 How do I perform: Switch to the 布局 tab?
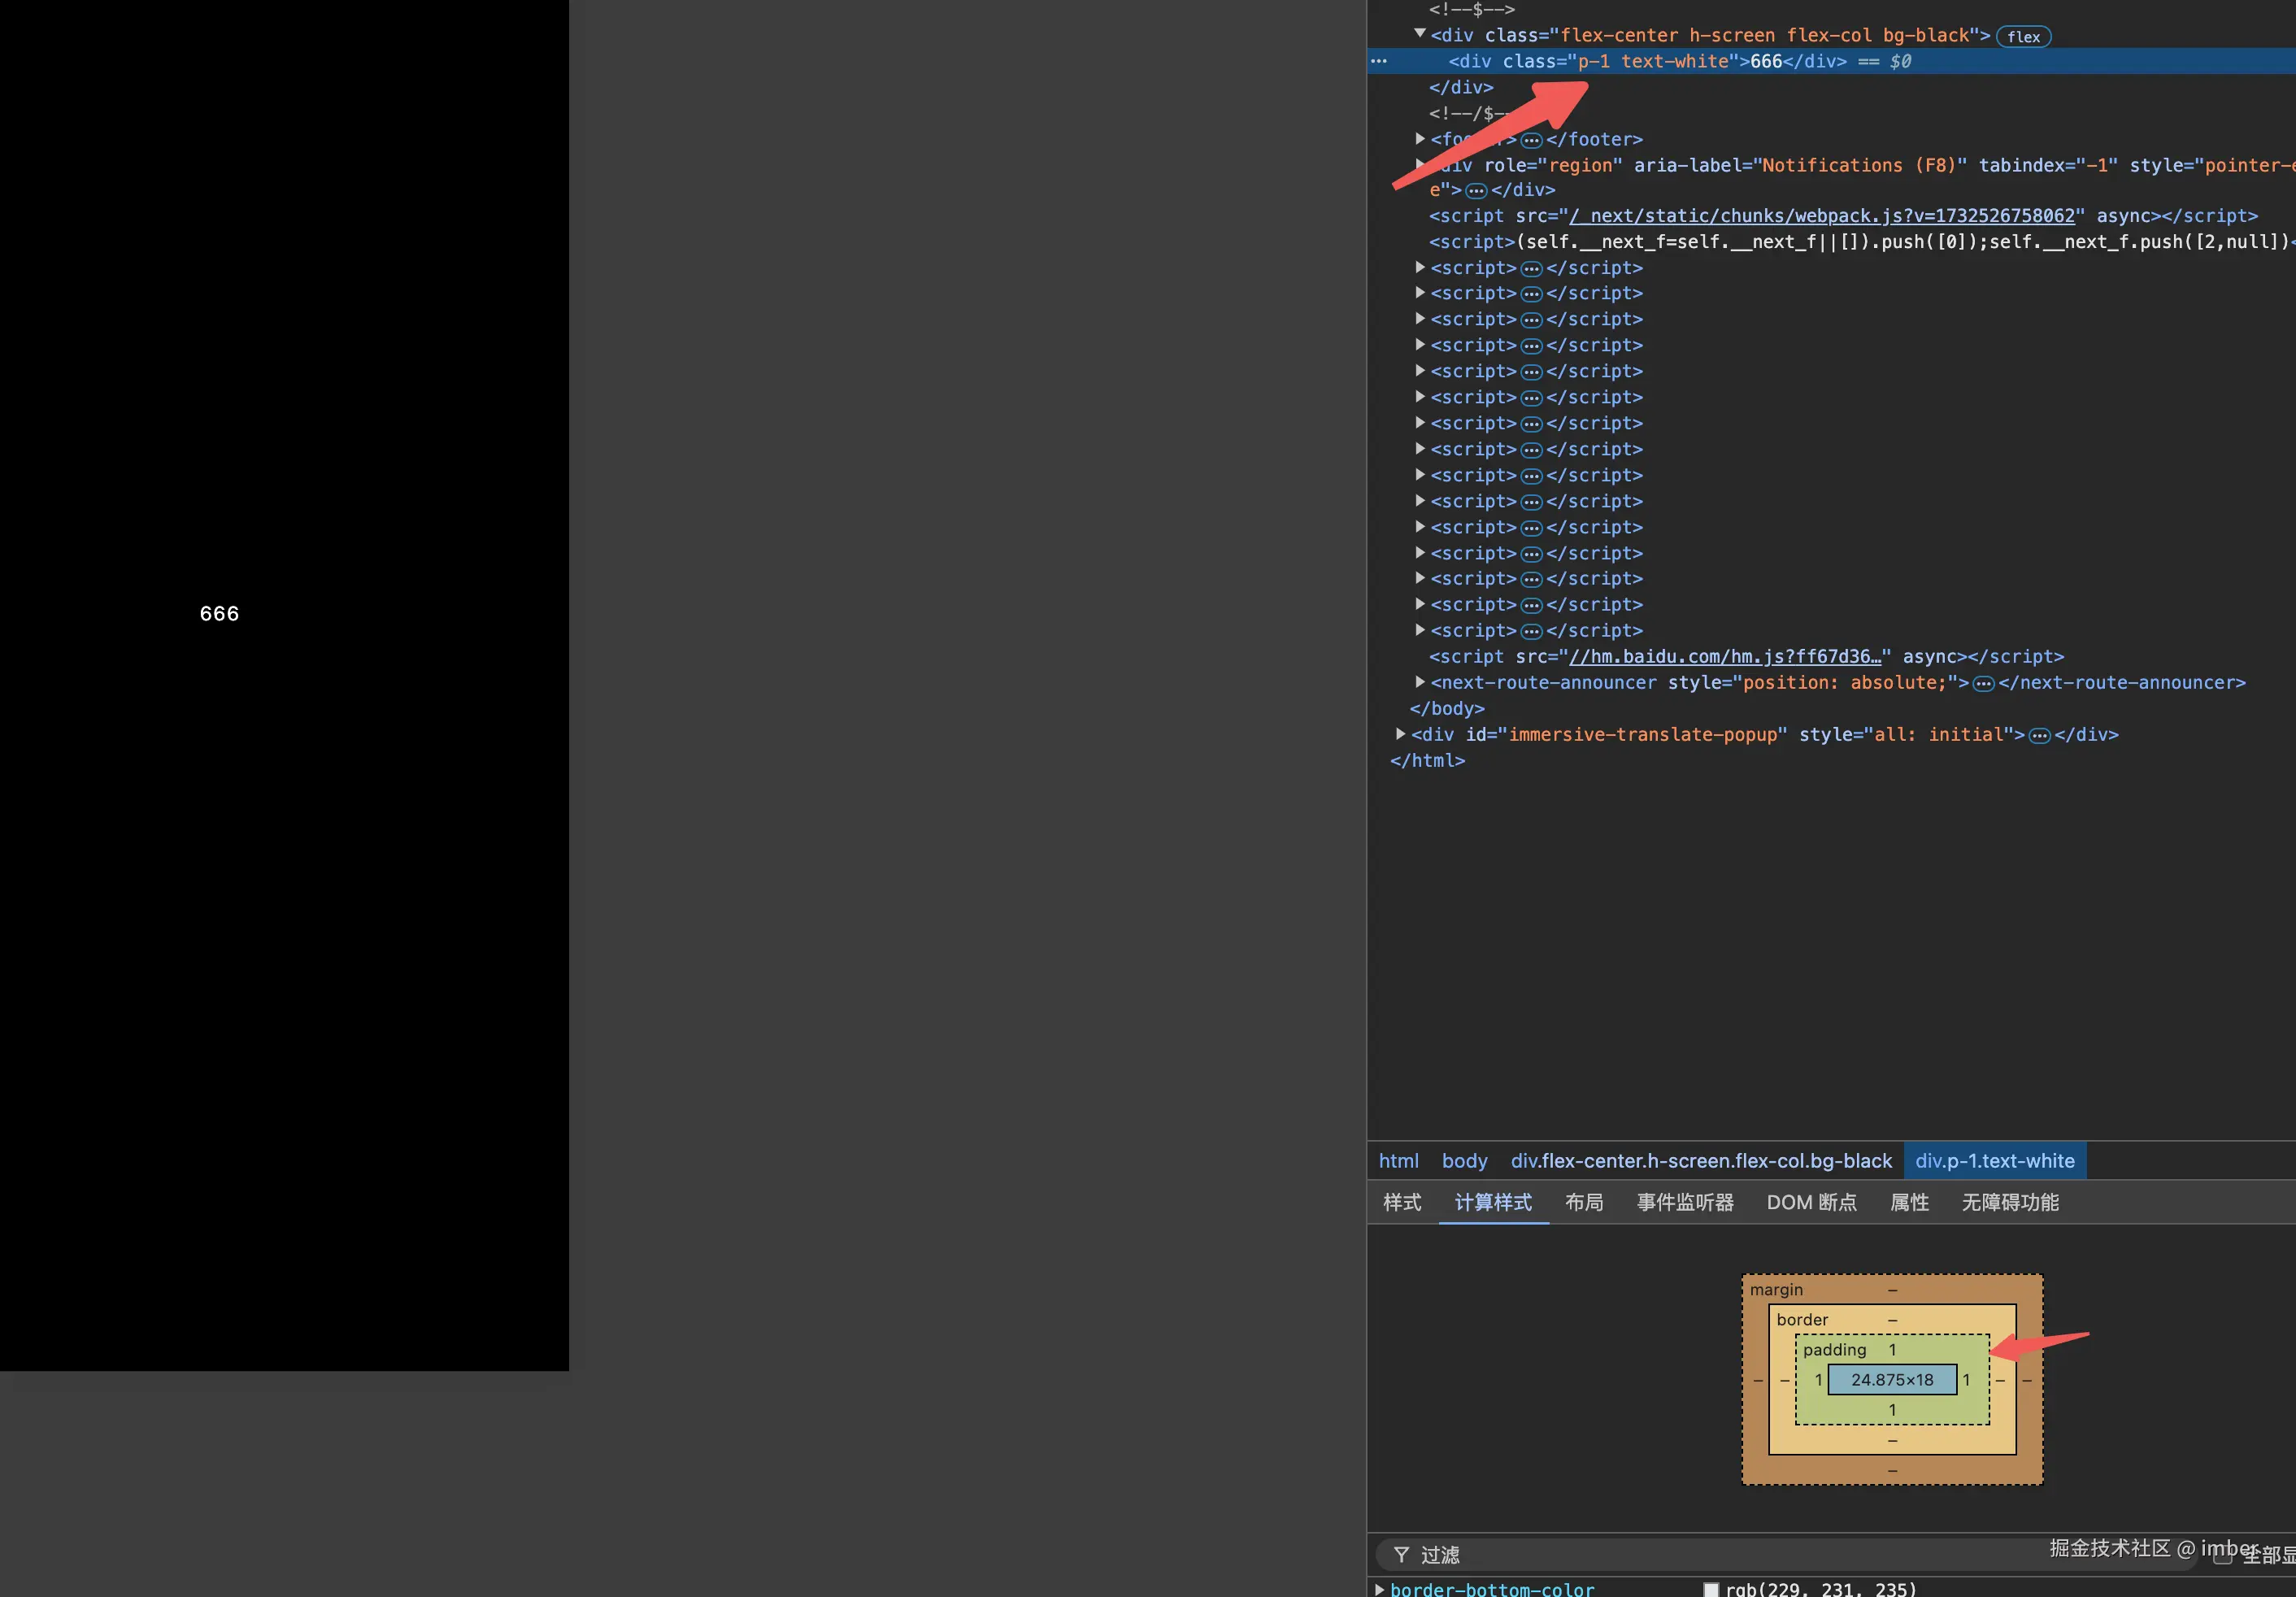point(1584,1202)
